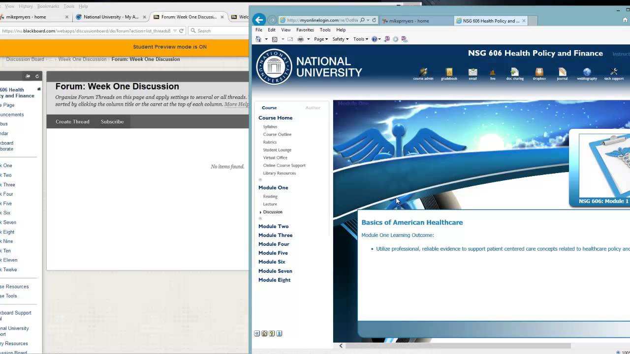The width and height of the screenshot is (630, 354).
Task: Open the gradebook icon
Action: (449, 72)
